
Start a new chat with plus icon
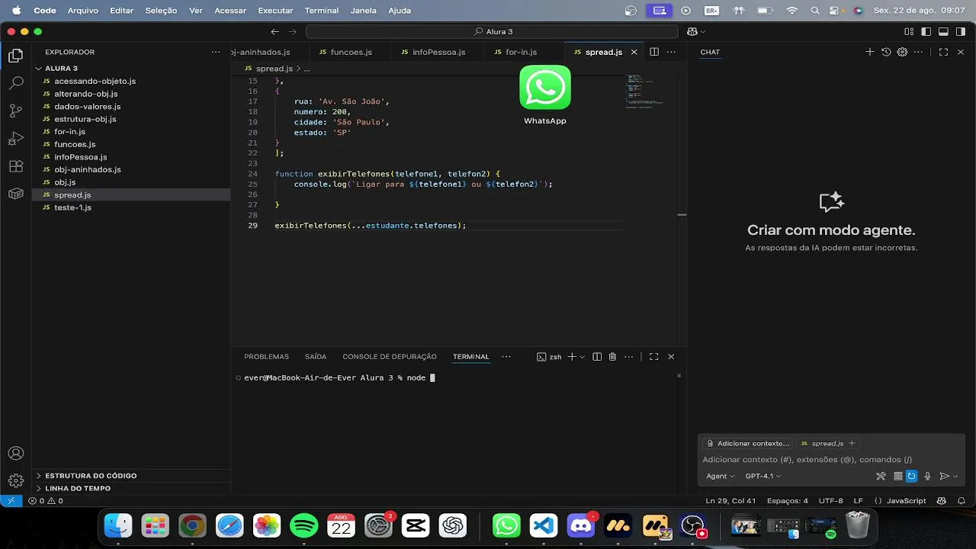869,52
